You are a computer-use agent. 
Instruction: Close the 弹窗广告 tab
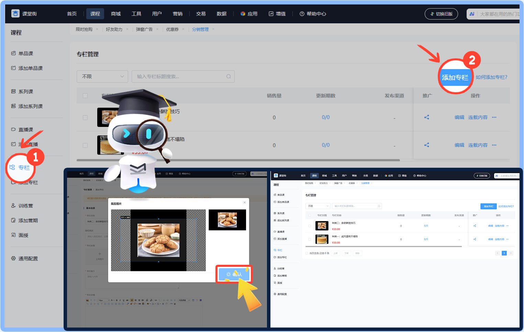coord(157,29)
